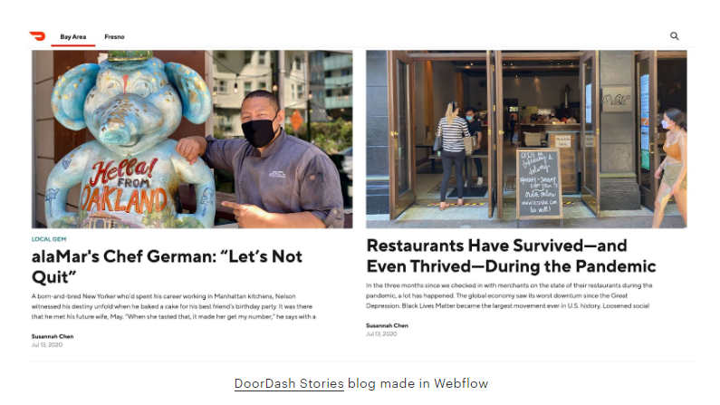Click the pandemic article excerpt text
The image size is (720, 405).
coord(509,295)
